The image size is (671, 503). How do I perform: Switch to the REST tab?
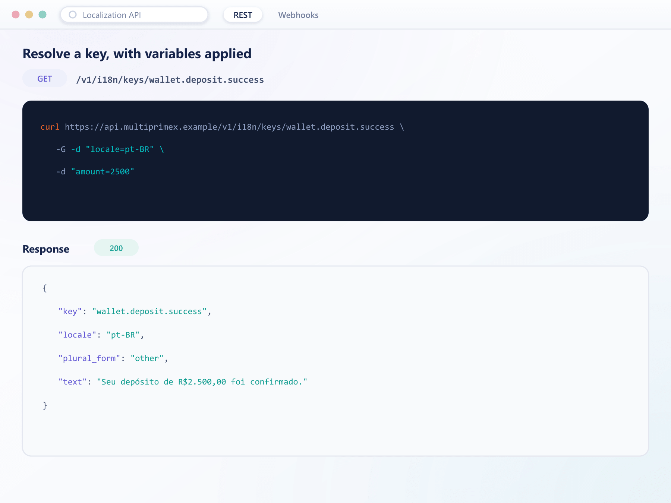[243, 15]
